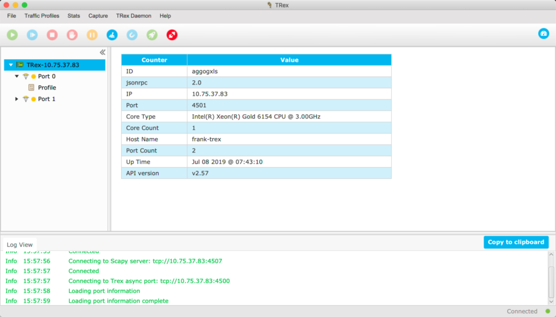The image size is (556, 317).
Task: Open the Capture menu
Action: pos(98,16)
